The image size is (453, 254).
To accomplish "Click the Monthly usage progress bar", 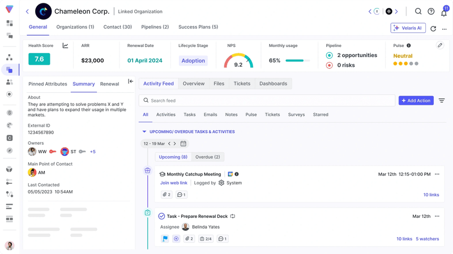I will (297, 61).
